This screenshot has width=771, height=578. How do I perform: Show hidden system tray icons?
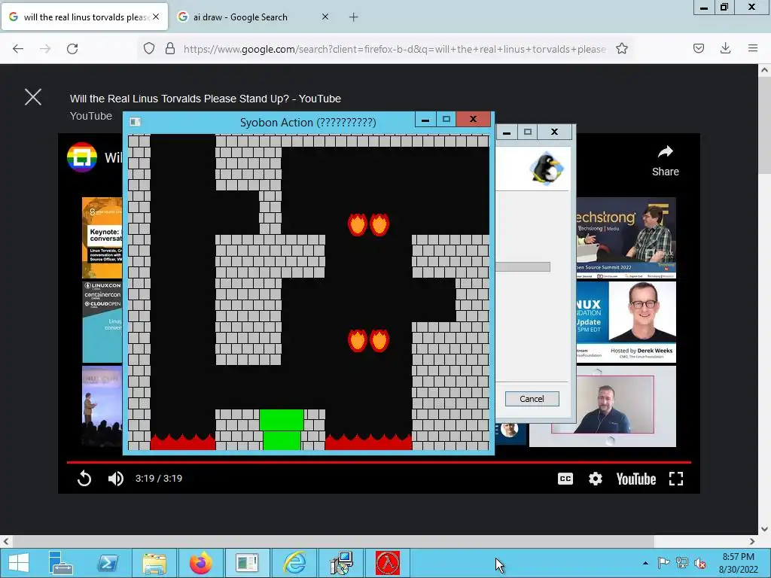tap(645, 563)
